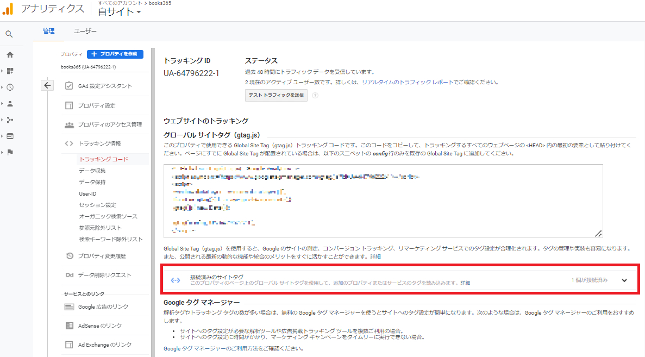Open データ収集 settings

[x=92, y=171]
